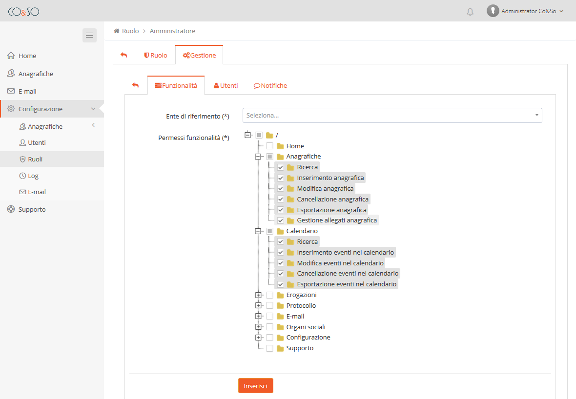576x399 pixels.
Task: Open the Notifiche tab
Action: (270, 85)
